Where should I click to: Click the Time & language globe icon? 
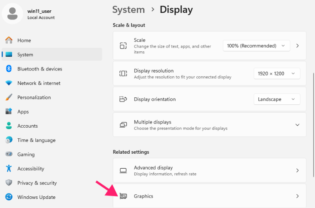tap(9, 140)
